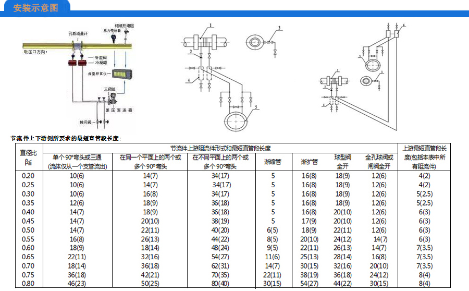Open the 安装示意图 header tab
The image size is (469, 291).
(35, 9)
